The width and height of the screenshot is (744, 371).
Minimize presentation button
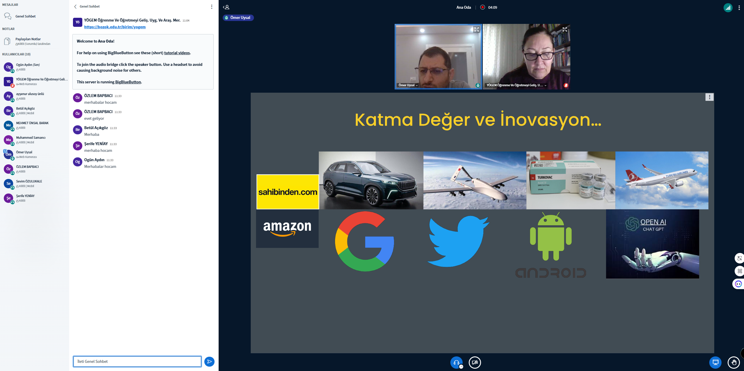pyautogui.click(x=715, y=363)
